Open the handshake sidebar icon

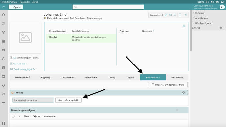(4, 50)
